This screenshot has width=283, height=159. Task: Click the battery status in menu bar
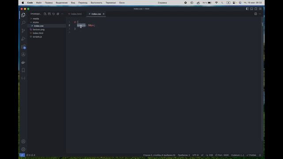pos(207,3)
